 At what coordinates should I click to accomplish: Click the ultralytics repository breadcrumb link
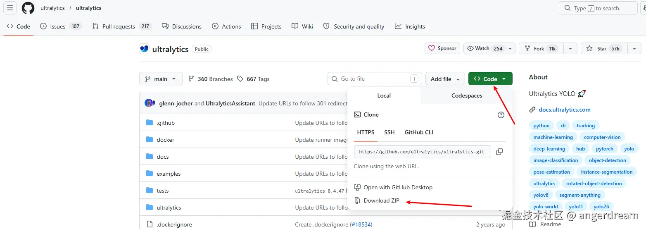pos(89,8)
